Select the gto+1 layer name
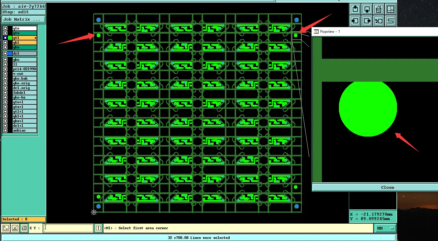 pyautogui.click(x=25, y=102)
